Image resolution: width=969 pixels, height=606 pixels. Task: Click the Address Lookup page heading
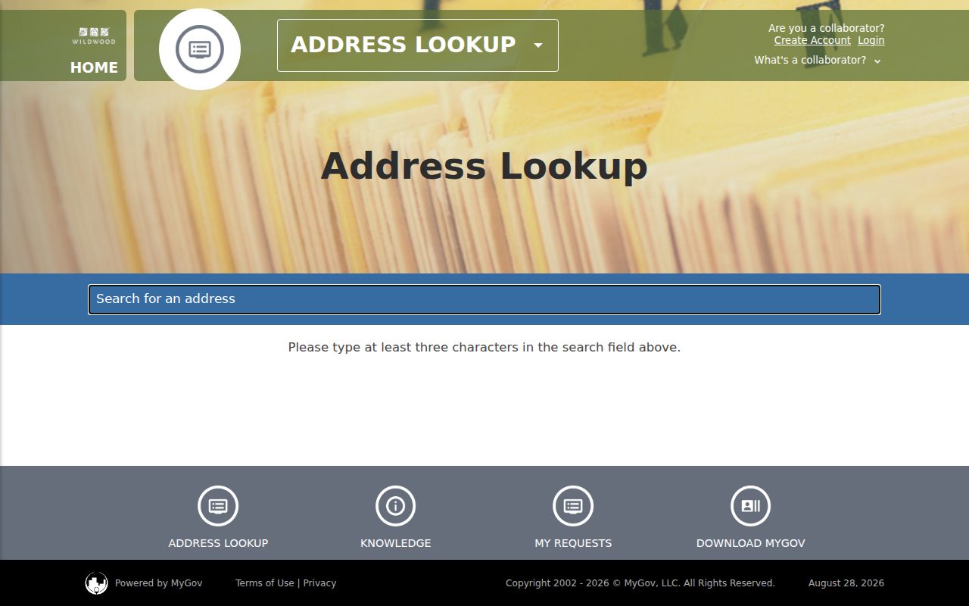point(484,166)
